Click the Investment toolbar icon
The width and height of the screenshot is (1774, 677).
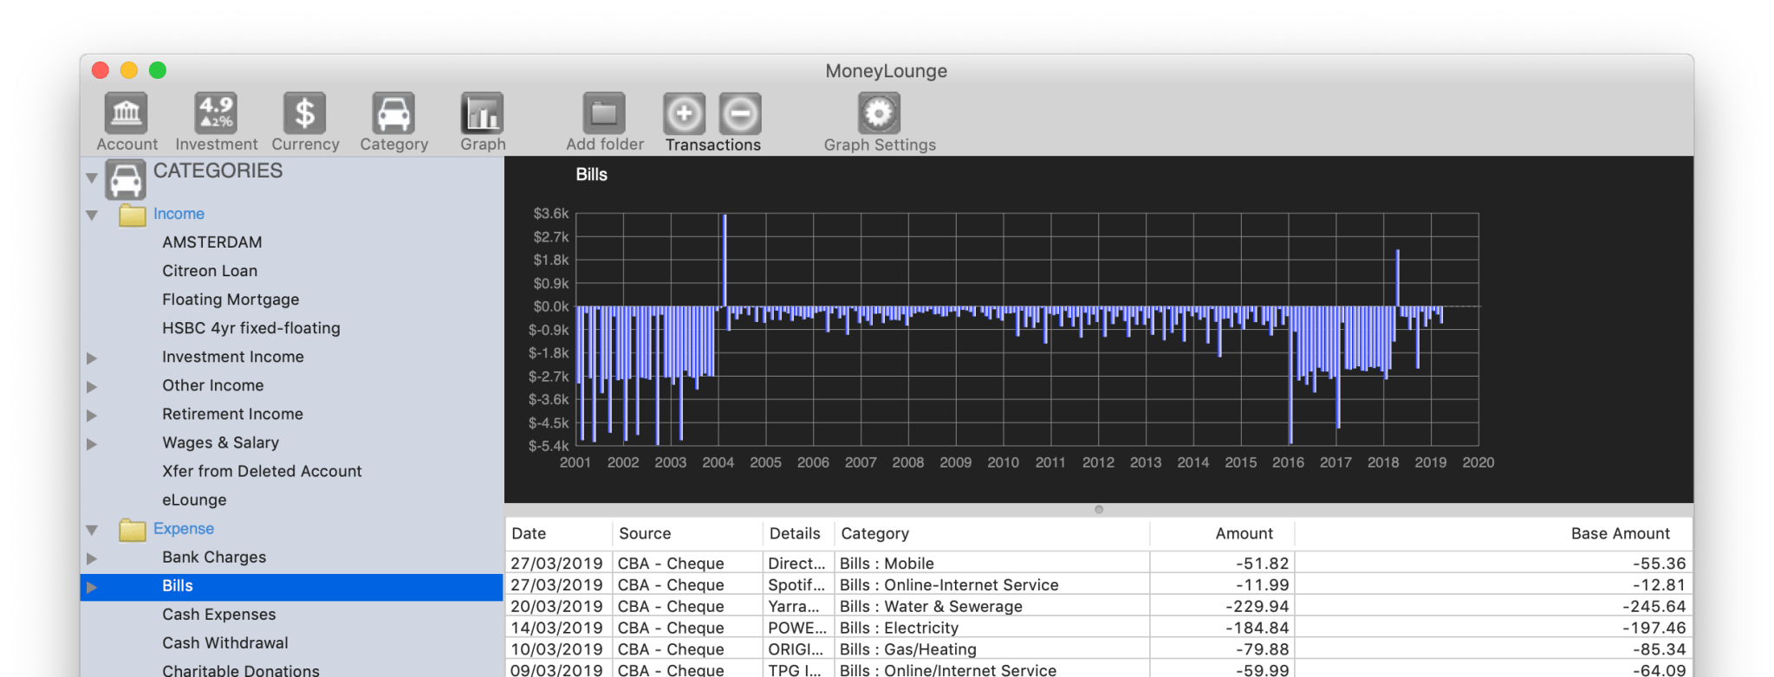(216, 113)
